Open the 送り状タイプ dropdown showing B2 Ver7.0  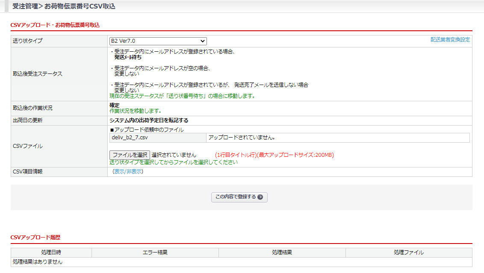coord(158,41)
